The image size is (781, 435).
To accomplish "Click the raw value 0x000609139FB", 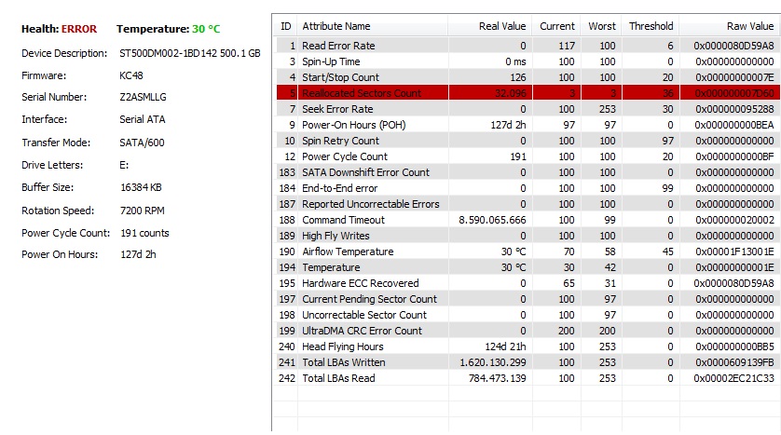I will 734,362.
